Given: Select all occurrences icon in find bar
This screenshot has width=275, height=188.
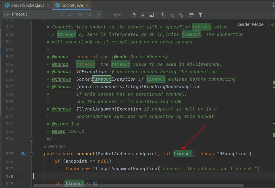Looking at the screenshot, I should click(181, 15).
